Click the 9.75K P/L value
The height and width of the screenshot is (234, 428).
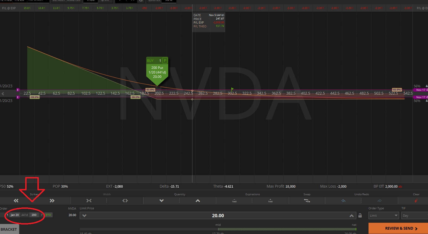tap(71, 8)
